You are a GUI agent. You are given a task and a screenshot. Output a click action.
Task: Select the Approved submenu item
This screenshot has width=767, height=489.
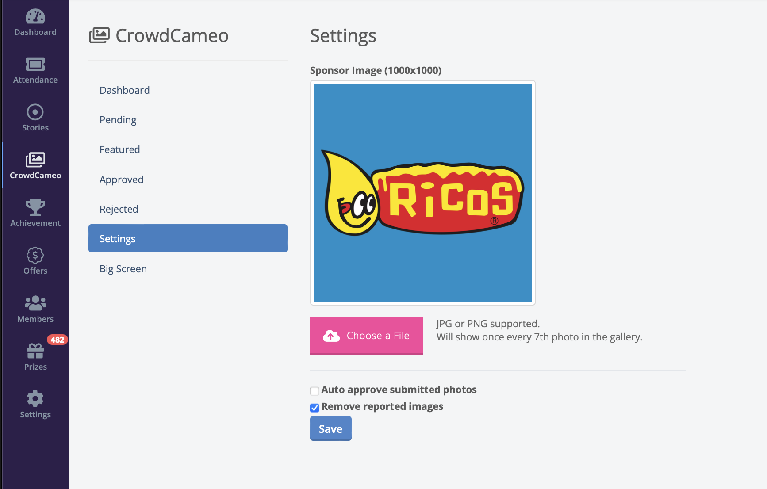(x=122, y=180)
